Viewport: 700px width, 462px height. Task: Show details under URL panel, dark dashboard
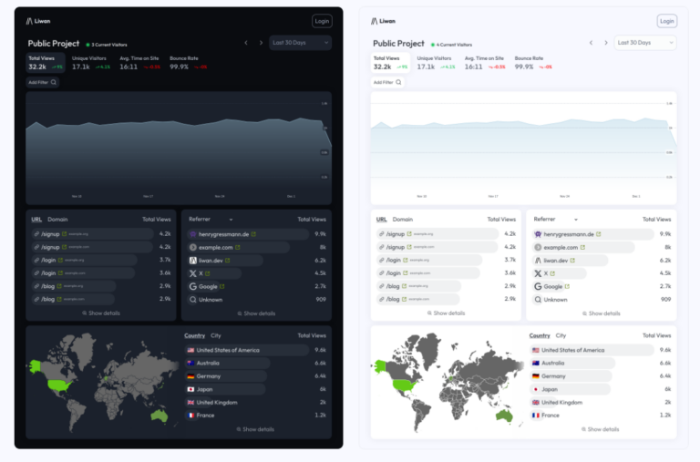[101, 313]
